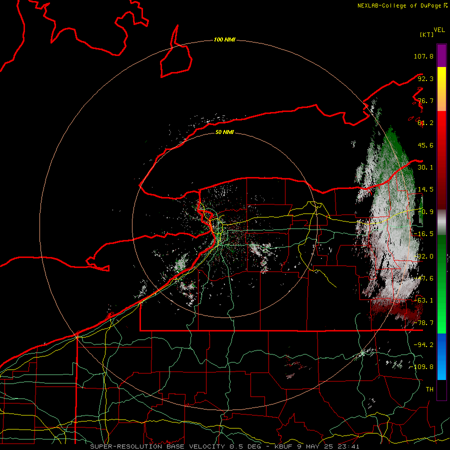Click the -0.9 legend value

pyautogui.click(x=425, y=212)
